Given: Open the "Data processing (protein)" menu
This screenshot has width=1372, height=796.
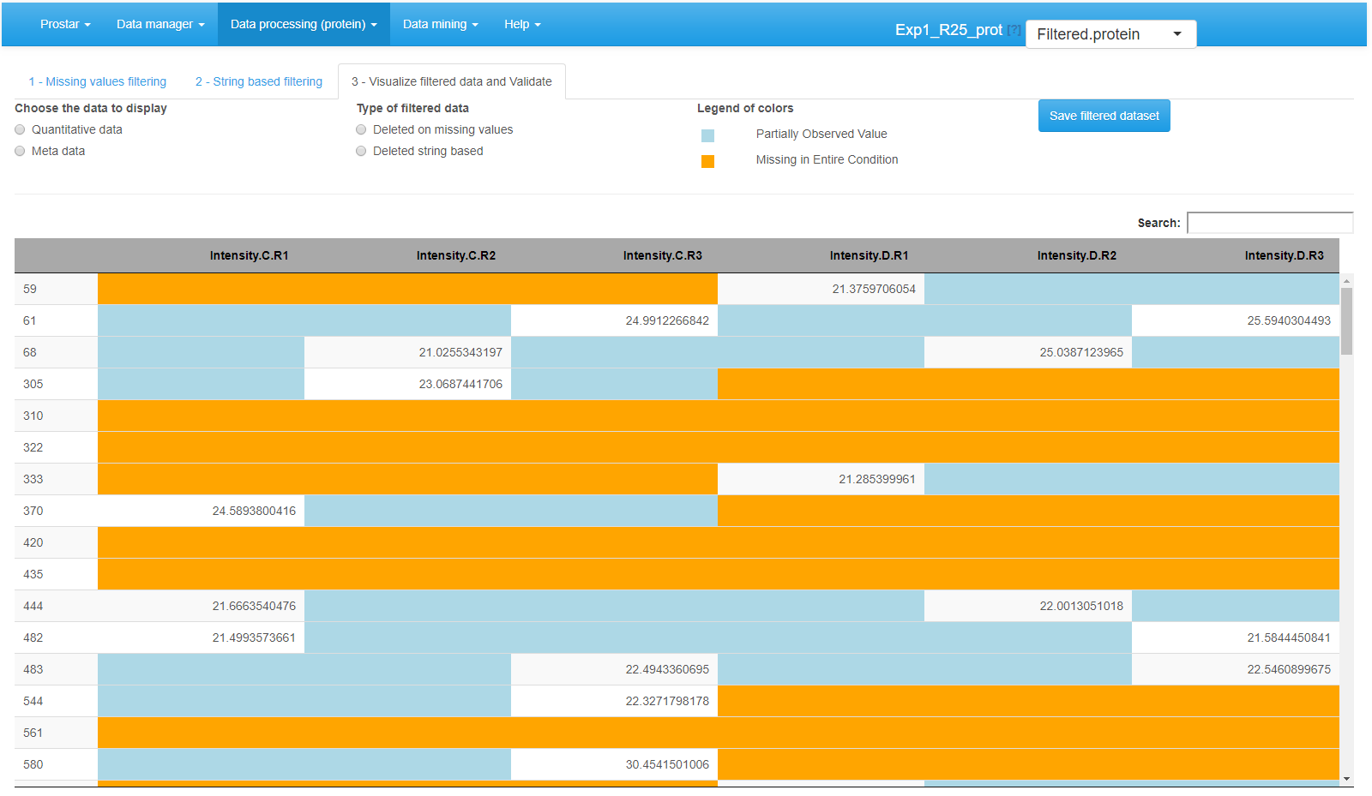Looking at the screenshot, I should [x=304, y=24].
